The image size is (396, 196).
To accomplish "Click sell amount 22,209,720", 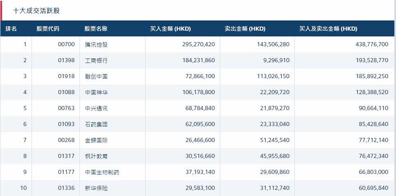I will (x=275, y=92).
